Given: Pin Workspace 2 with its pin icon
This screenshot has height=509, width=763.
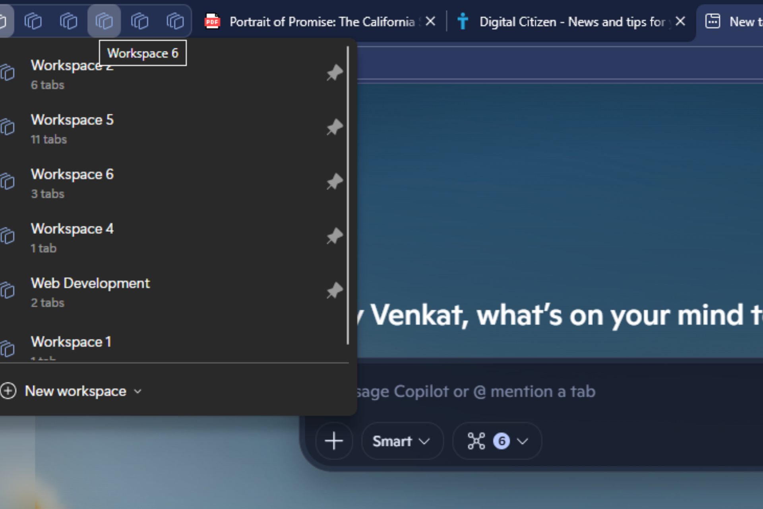Looking at the screenshot, I should tap(334, 73).
